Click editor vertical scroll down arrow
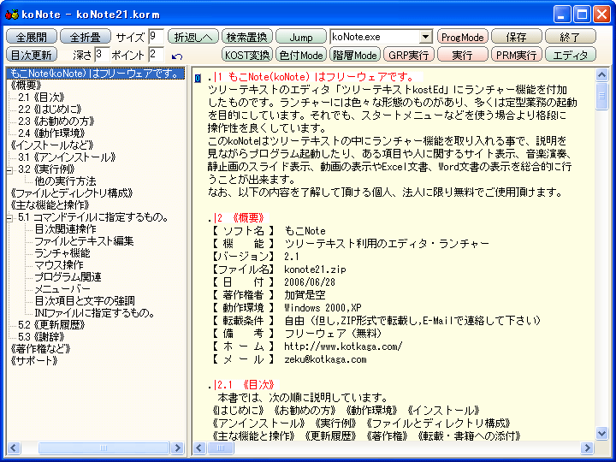The image size is (616, 462). point(601,433)
